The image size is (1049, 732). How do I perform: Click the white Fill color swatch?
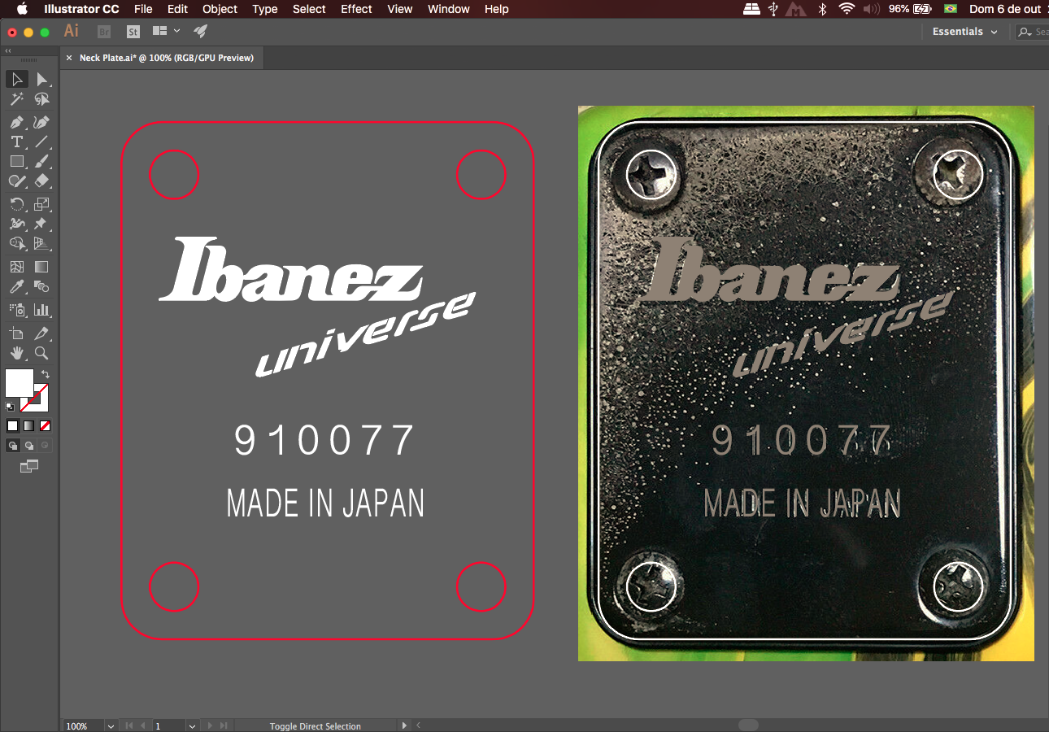[20, 382]
